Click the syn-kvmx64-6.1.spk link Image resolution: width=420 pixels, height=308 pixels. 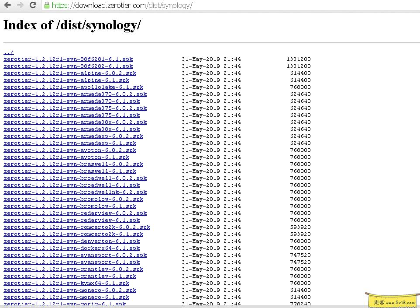[x=68, y=283]
